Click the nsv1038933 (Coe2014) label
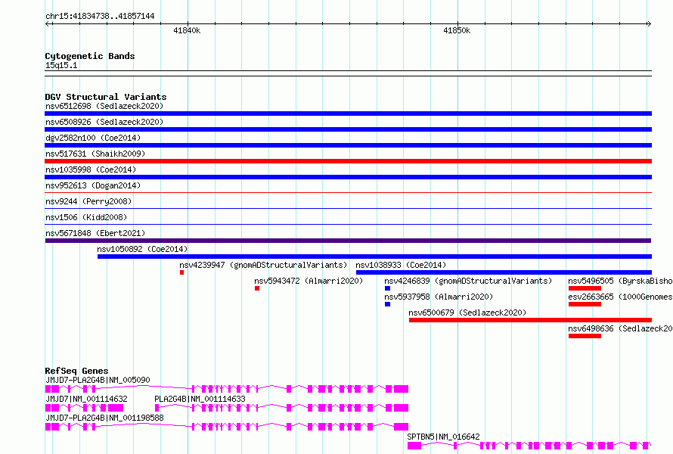673x454 pixels. [401, 265]
